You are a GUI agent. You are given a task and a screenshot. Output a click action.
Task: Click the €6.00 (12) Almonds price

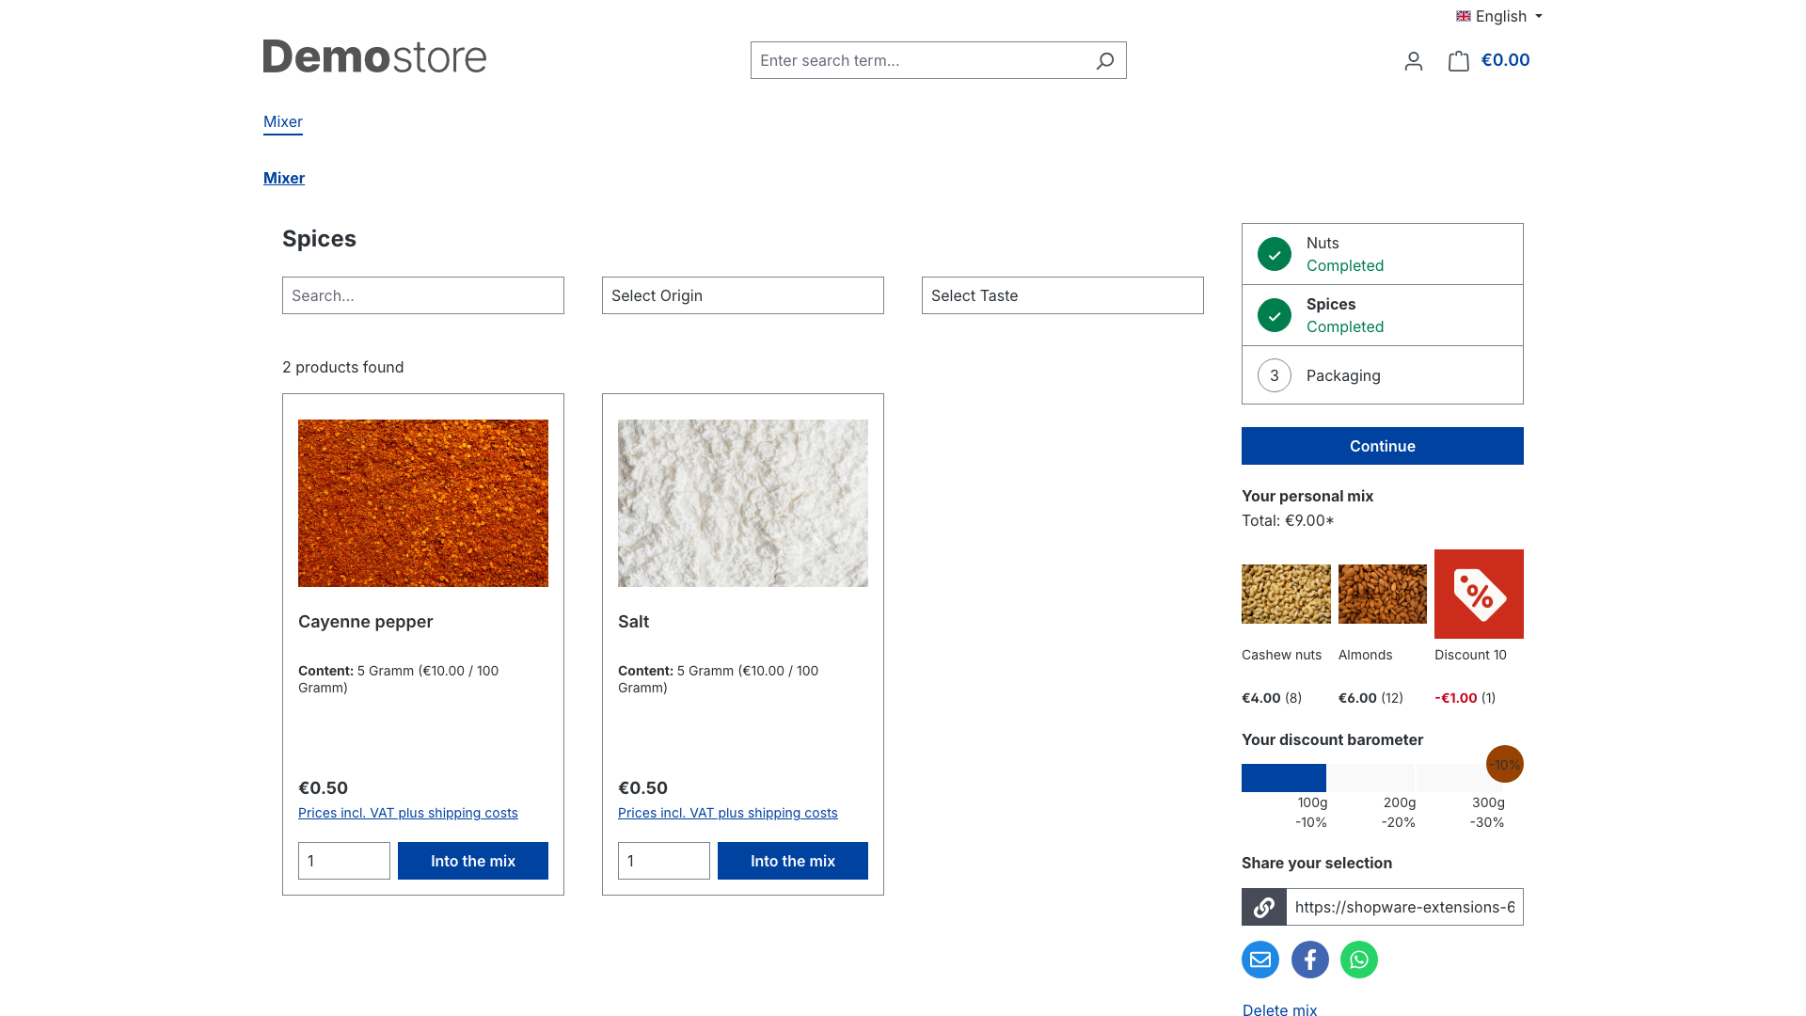coord(1370,698)
